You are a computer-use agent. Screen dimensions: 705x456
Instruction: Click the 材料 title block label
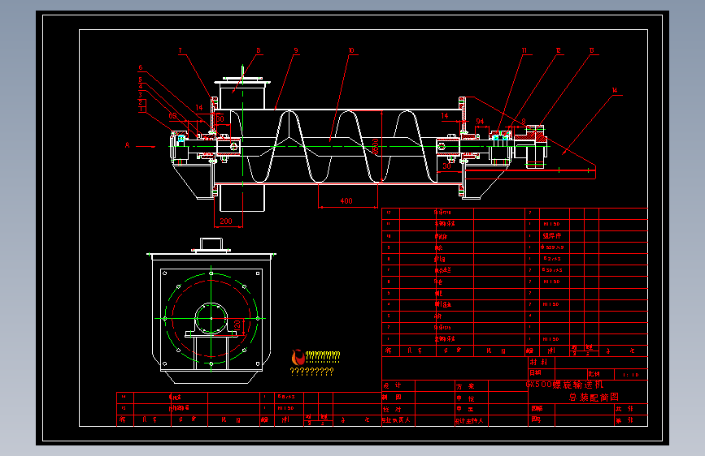(538, 362)
